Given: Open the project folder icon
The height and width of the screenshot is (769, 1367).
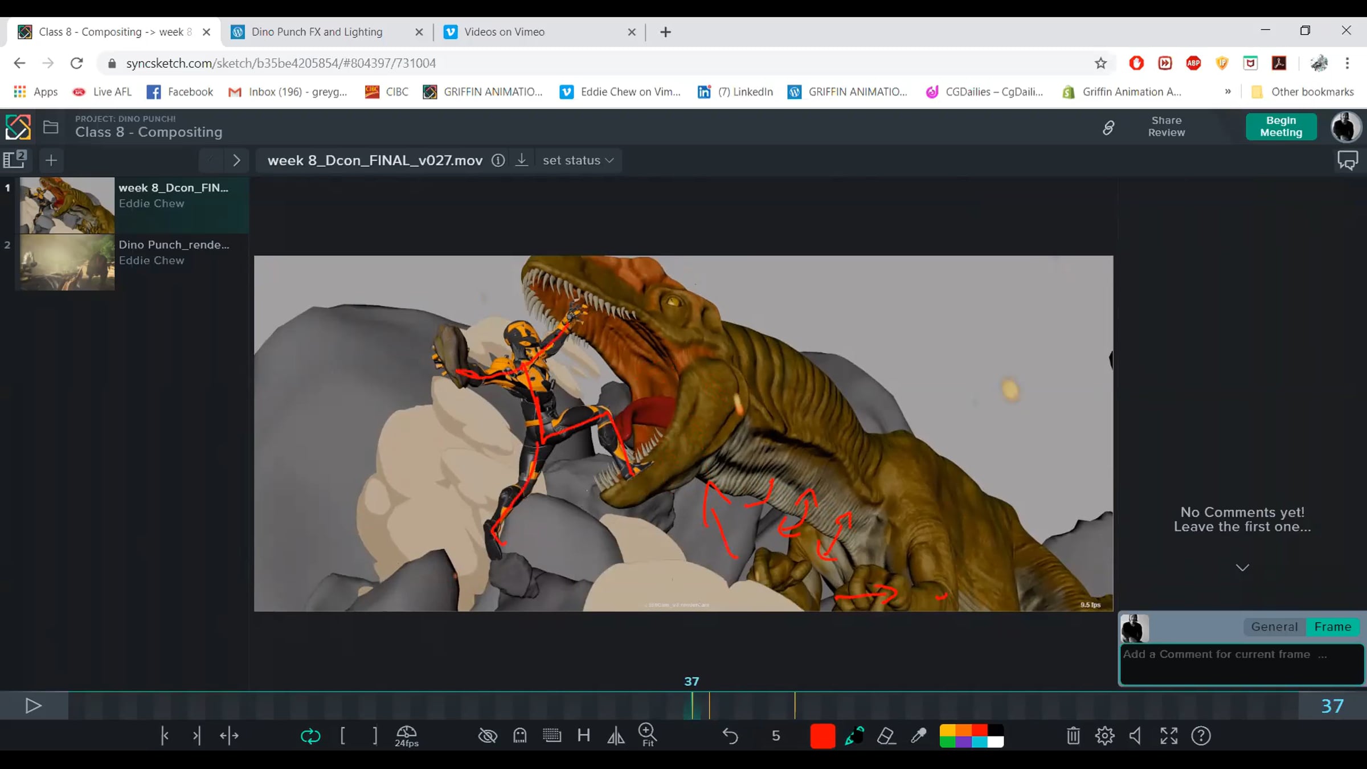Looking at the screenshot, I should pyautogui.click(x=51, y=126).
